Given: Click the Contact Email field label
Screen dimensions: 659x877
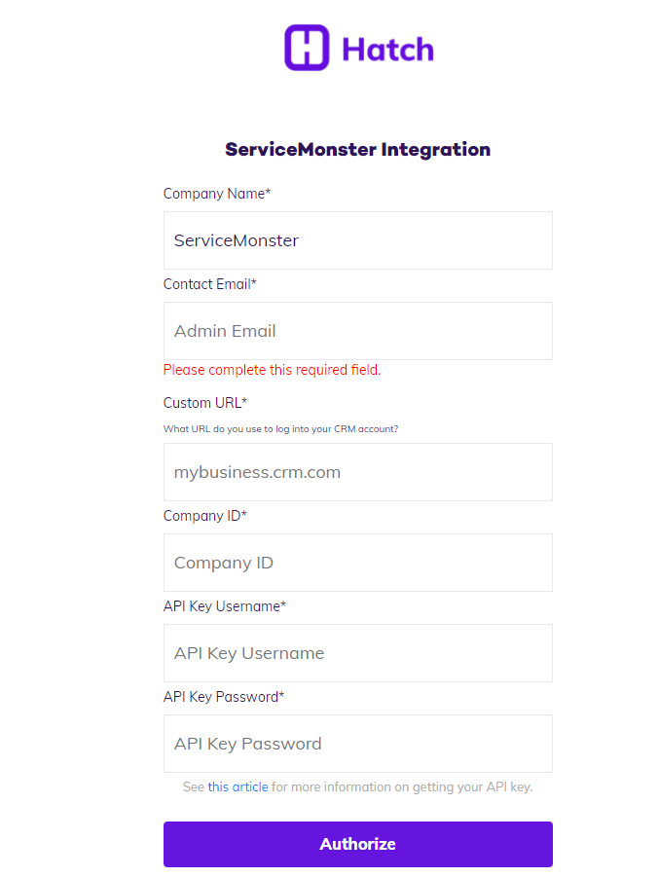Looking at the screenshot, I should [x=209, y=284].
